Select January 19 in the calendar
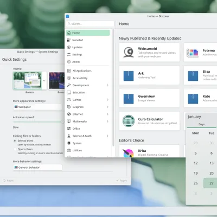217x217 pixels. click(195, 173)
